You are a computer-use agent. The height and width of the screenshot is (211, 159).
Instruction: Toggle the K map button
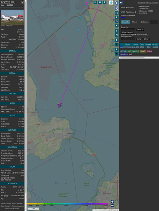117,26
